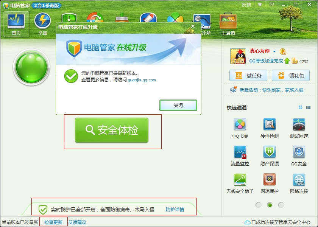Click 检查更新 to check for updates
This screenshot has width=318, height=227.
(x=53, y=222)
